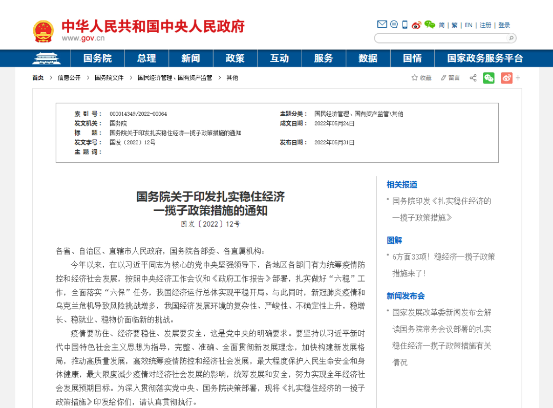Click 发文机关 value 国务院

[118, 123]
